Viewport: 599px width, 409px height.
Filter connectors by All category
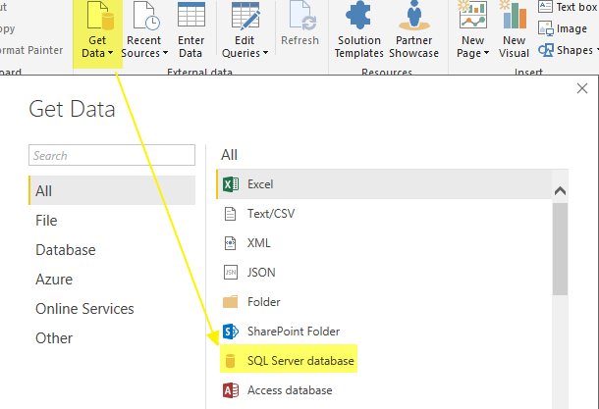coord(112,190)
